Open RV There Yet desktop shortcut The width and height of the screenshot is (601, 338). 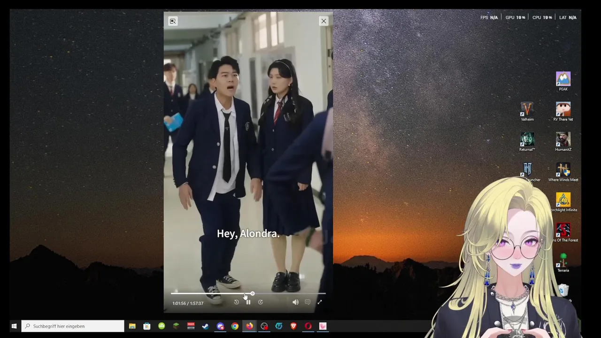point(563,112)
